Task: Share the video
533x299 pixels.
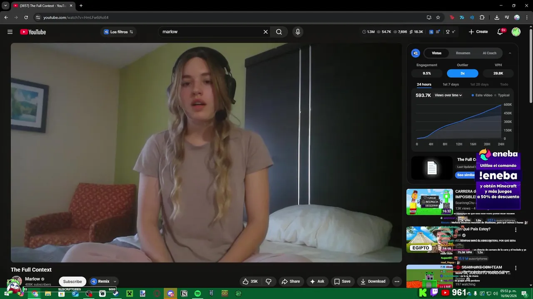Action: pyautogui.click(x=291, y=282)
